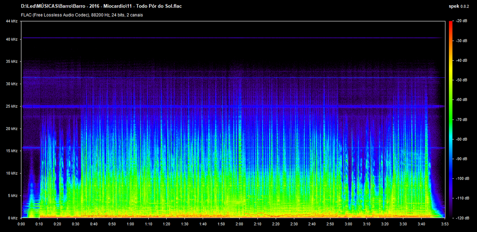Click the -20 dB scale label
The width and height of the screenshot is (477, 232).
pyautogui.click(x=462, y=21)
